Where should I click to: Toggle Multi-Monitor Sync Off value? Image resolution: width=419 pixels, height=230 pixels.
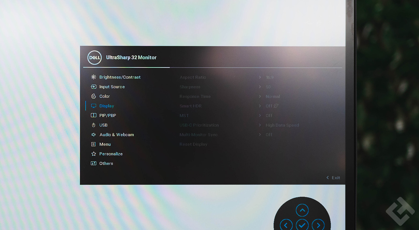[269, 135]
